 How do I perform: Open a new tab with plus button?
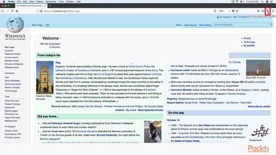50,6
